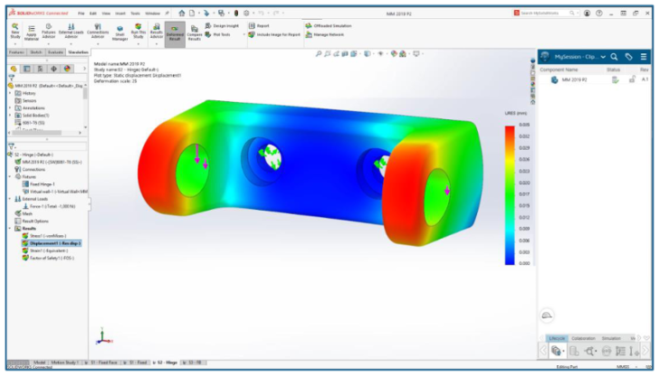Switch to the Sketch ribbon tab
Viewport: 659px width, 376px height.
click(36, 52)
